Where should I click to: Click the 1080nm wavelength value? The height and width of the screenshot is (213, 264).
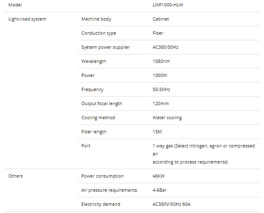tap(161, 61)
